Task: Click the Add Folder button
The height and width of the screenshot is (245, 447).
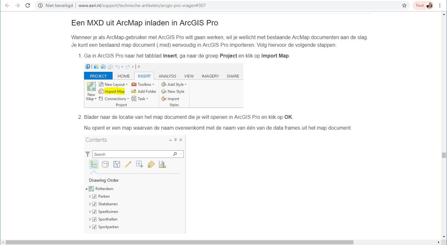Action: coord(144,92)
